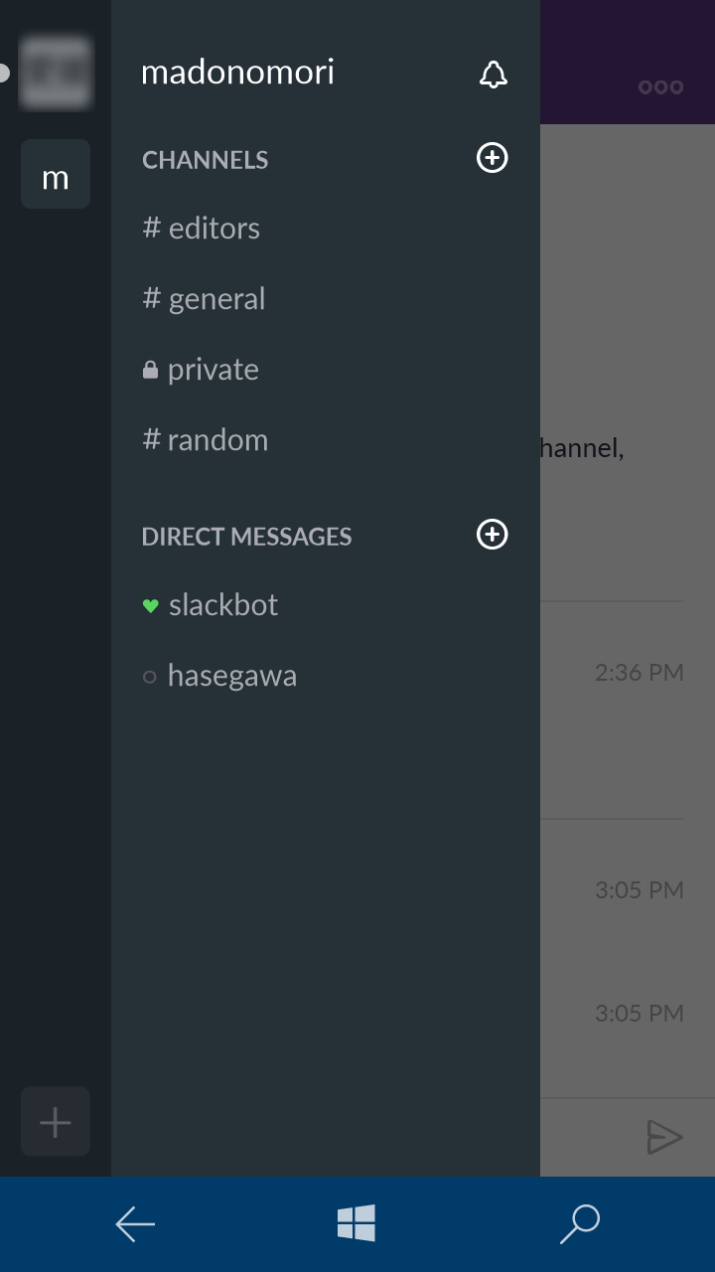Viewport: 715px width, 1272px height.
Task: Open the locked private channel
Action: pyautogui.click(x=202, y=370)
